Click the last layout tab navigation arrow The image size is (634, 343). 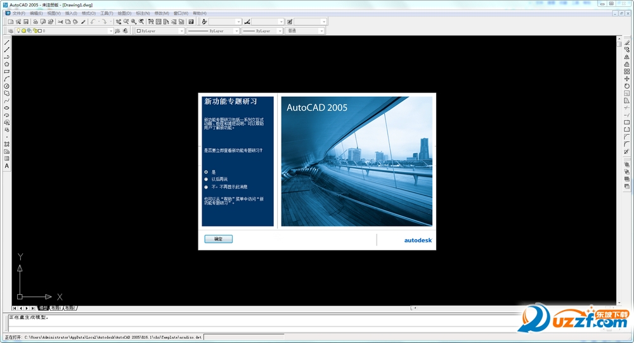pos(33,308)
